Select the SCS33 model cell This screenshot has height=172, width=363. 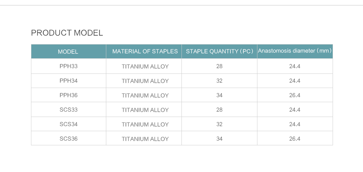(x=69, y=110)
